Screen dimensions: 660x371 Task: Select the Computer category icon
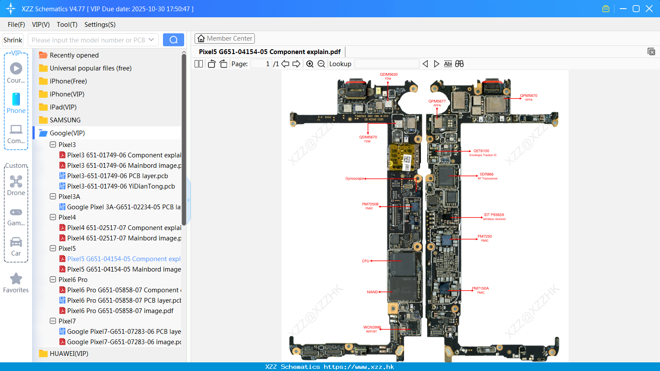coord(16,134)
